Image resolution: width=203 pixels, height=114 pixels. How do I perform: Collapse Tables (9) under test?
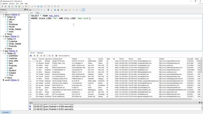coord(3,54)
